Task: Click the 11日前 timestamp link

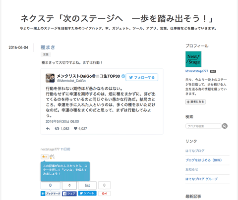Action: click(x=65, y=150)
